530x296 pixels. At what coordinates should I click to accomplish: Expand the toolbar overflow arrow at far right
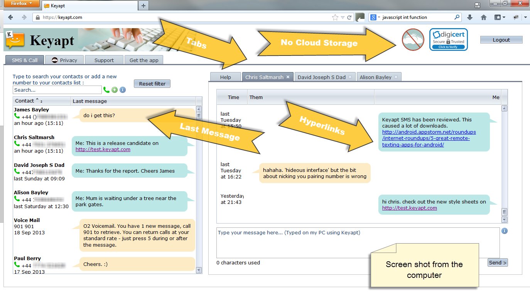coord(525,17)
